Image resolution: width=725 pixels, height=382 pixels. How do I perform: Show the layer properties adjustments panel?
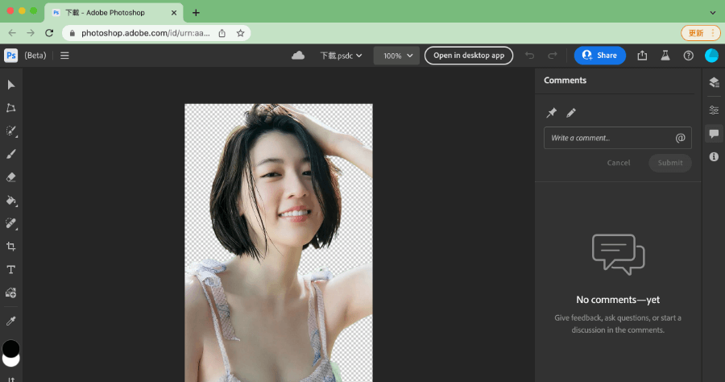tap(714, 110)
